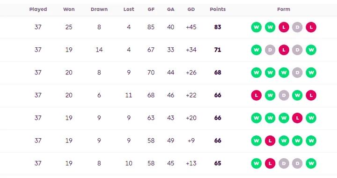
Task: Click the Won column header
Action: pos(69,9)
